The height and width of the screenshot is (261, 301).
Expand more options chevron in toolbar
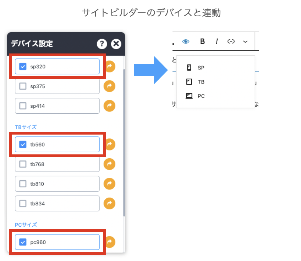pyautogui.click(x=245, y=41)
